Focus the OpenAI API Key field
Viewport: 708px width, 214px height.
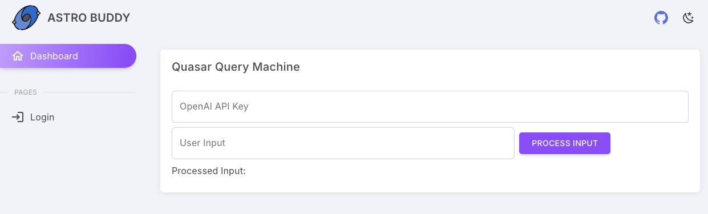[430, 107]
